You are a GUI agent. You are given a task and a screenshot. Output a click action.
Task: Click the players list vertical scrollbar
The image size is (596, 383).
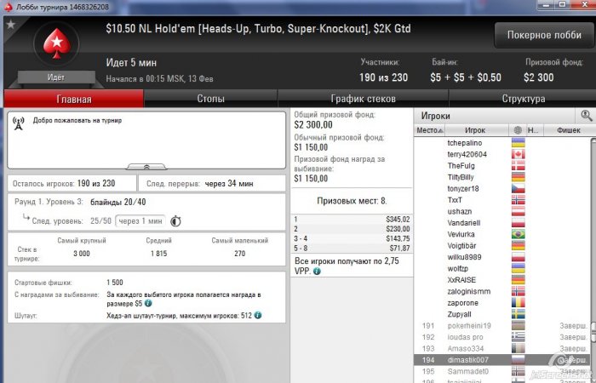(593, 260)
